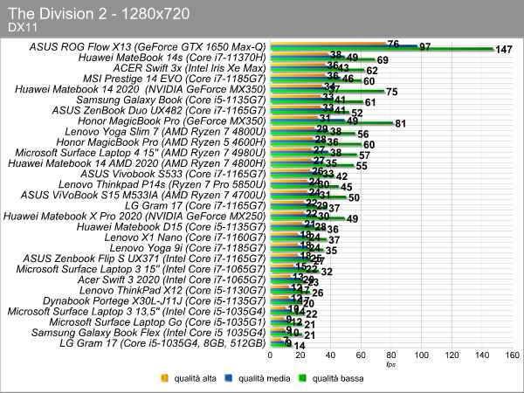
Task: Click the 55 value for Huawei Matebook 14 AMD
Action: click(362, 166)
